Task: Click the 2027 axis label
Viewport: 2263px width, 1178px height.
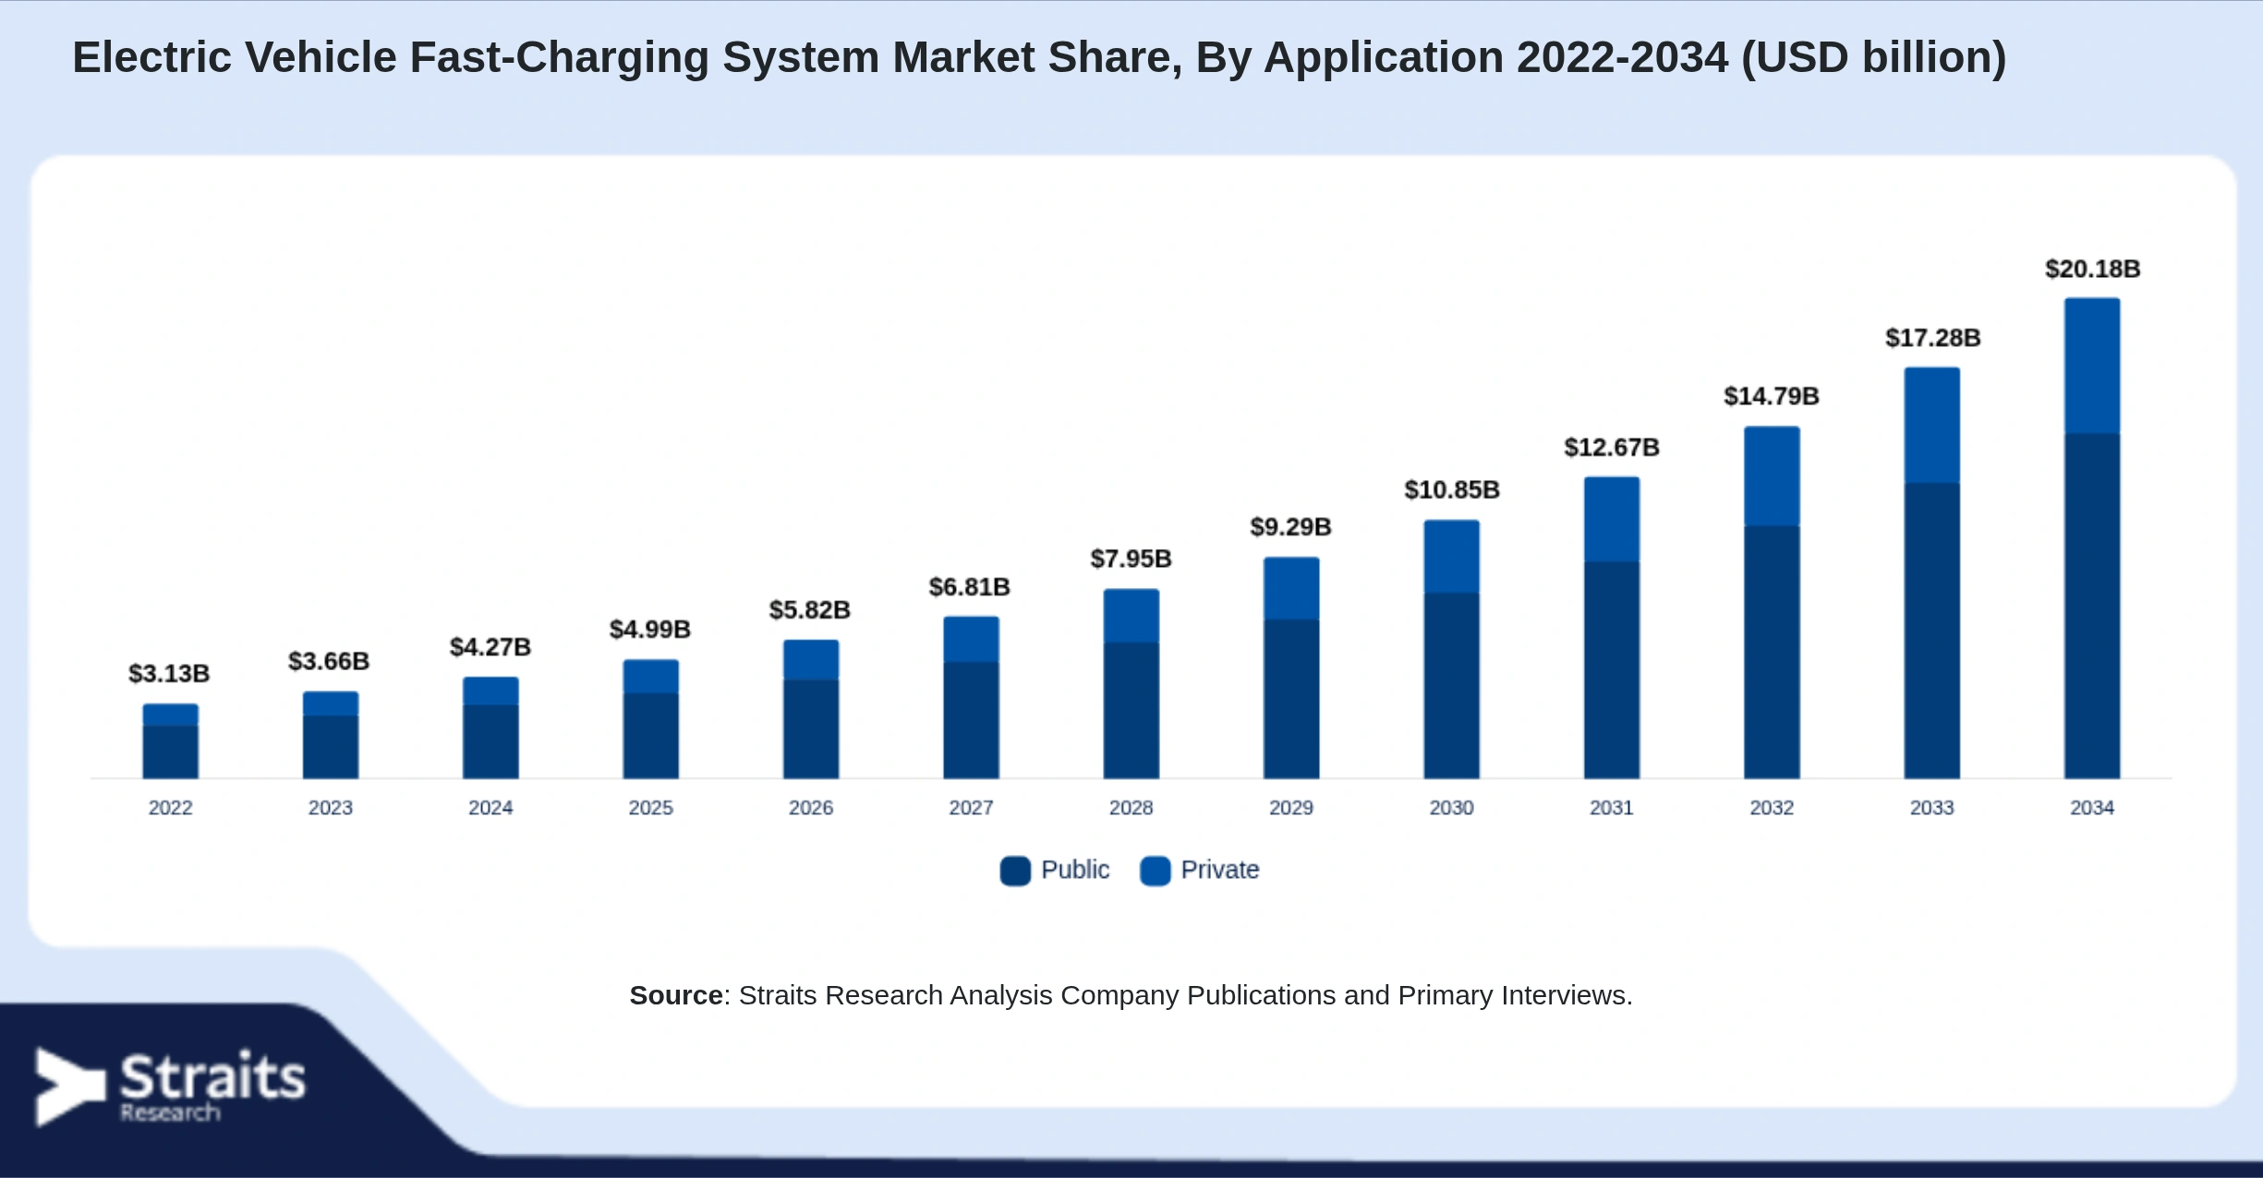Action: 972,808
